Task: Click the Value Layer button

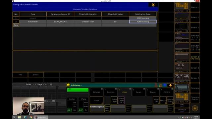Action: click(x=114, y=100)
